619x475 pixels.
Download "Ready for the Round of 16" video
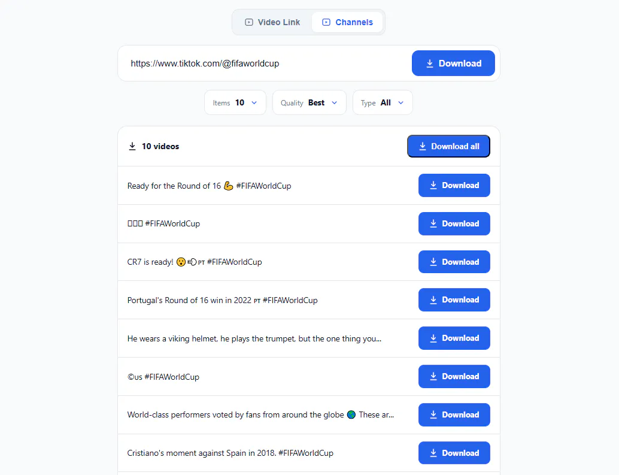[x=454, y=185]
